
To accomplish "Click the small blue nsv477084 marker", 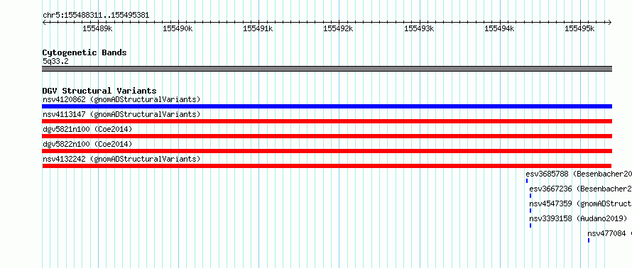I will tap(589, 240).
